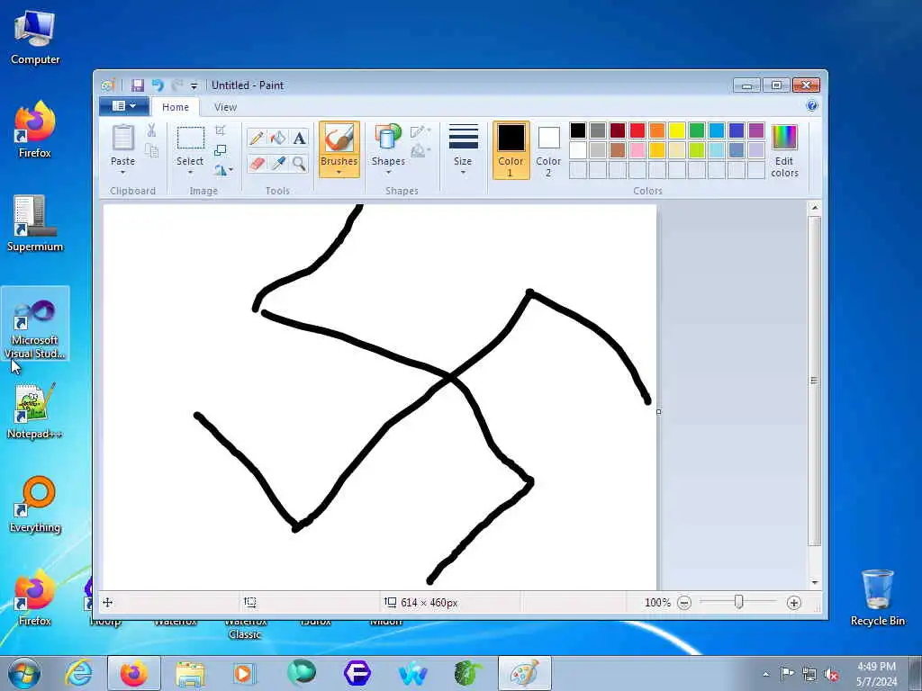Click the Color 1 button
Screen dimensions: 922x691
pos(511,150)
